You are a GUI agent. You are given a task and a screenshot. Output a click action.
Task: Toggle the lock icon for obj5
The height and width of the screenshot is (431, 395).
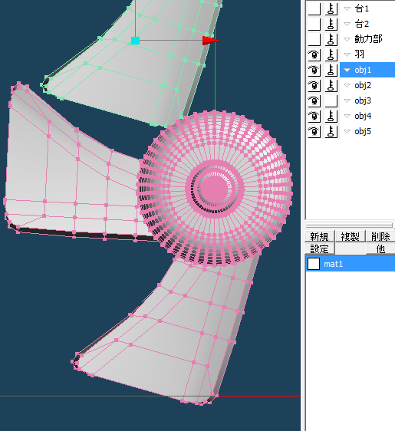click(x=331, y=131)
